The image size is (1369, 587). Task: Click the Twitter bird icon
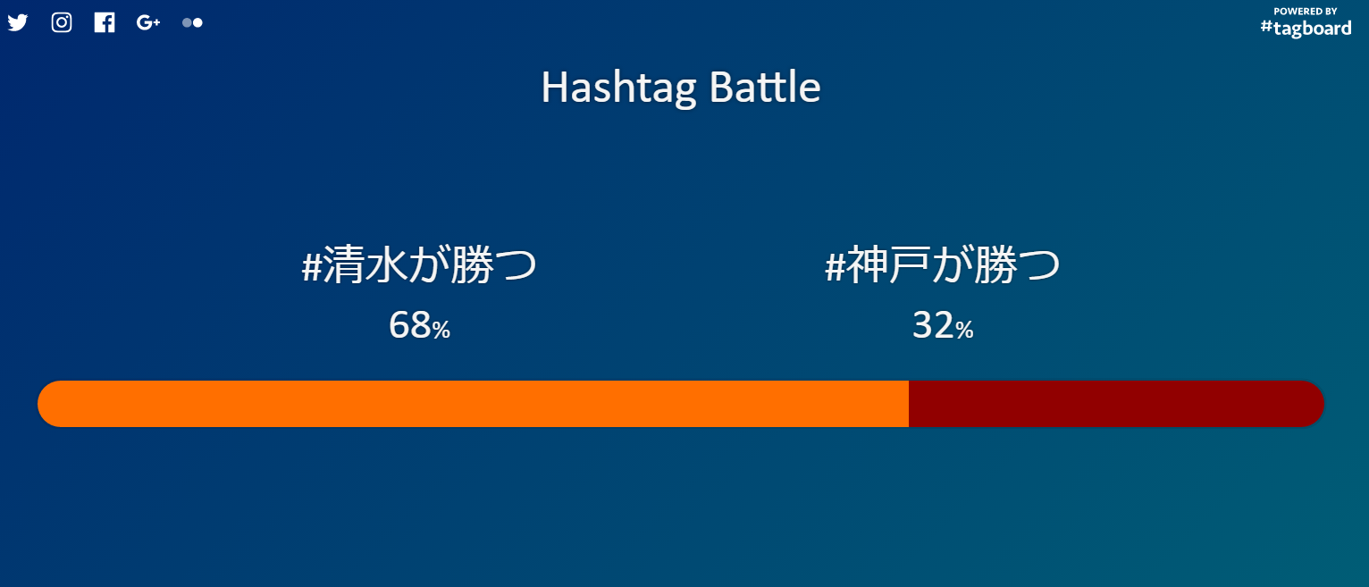[x=18, y=22]
